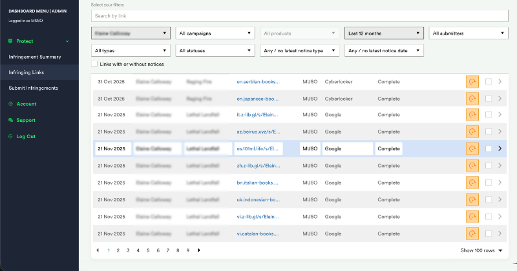Click the green shield icon next to Protect
Screen dimensions: 517x271
(x=10, y=41)
